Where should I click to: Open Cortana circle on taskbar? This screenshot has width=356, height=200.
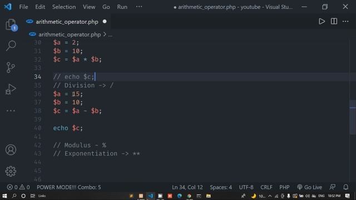point(23,196)
